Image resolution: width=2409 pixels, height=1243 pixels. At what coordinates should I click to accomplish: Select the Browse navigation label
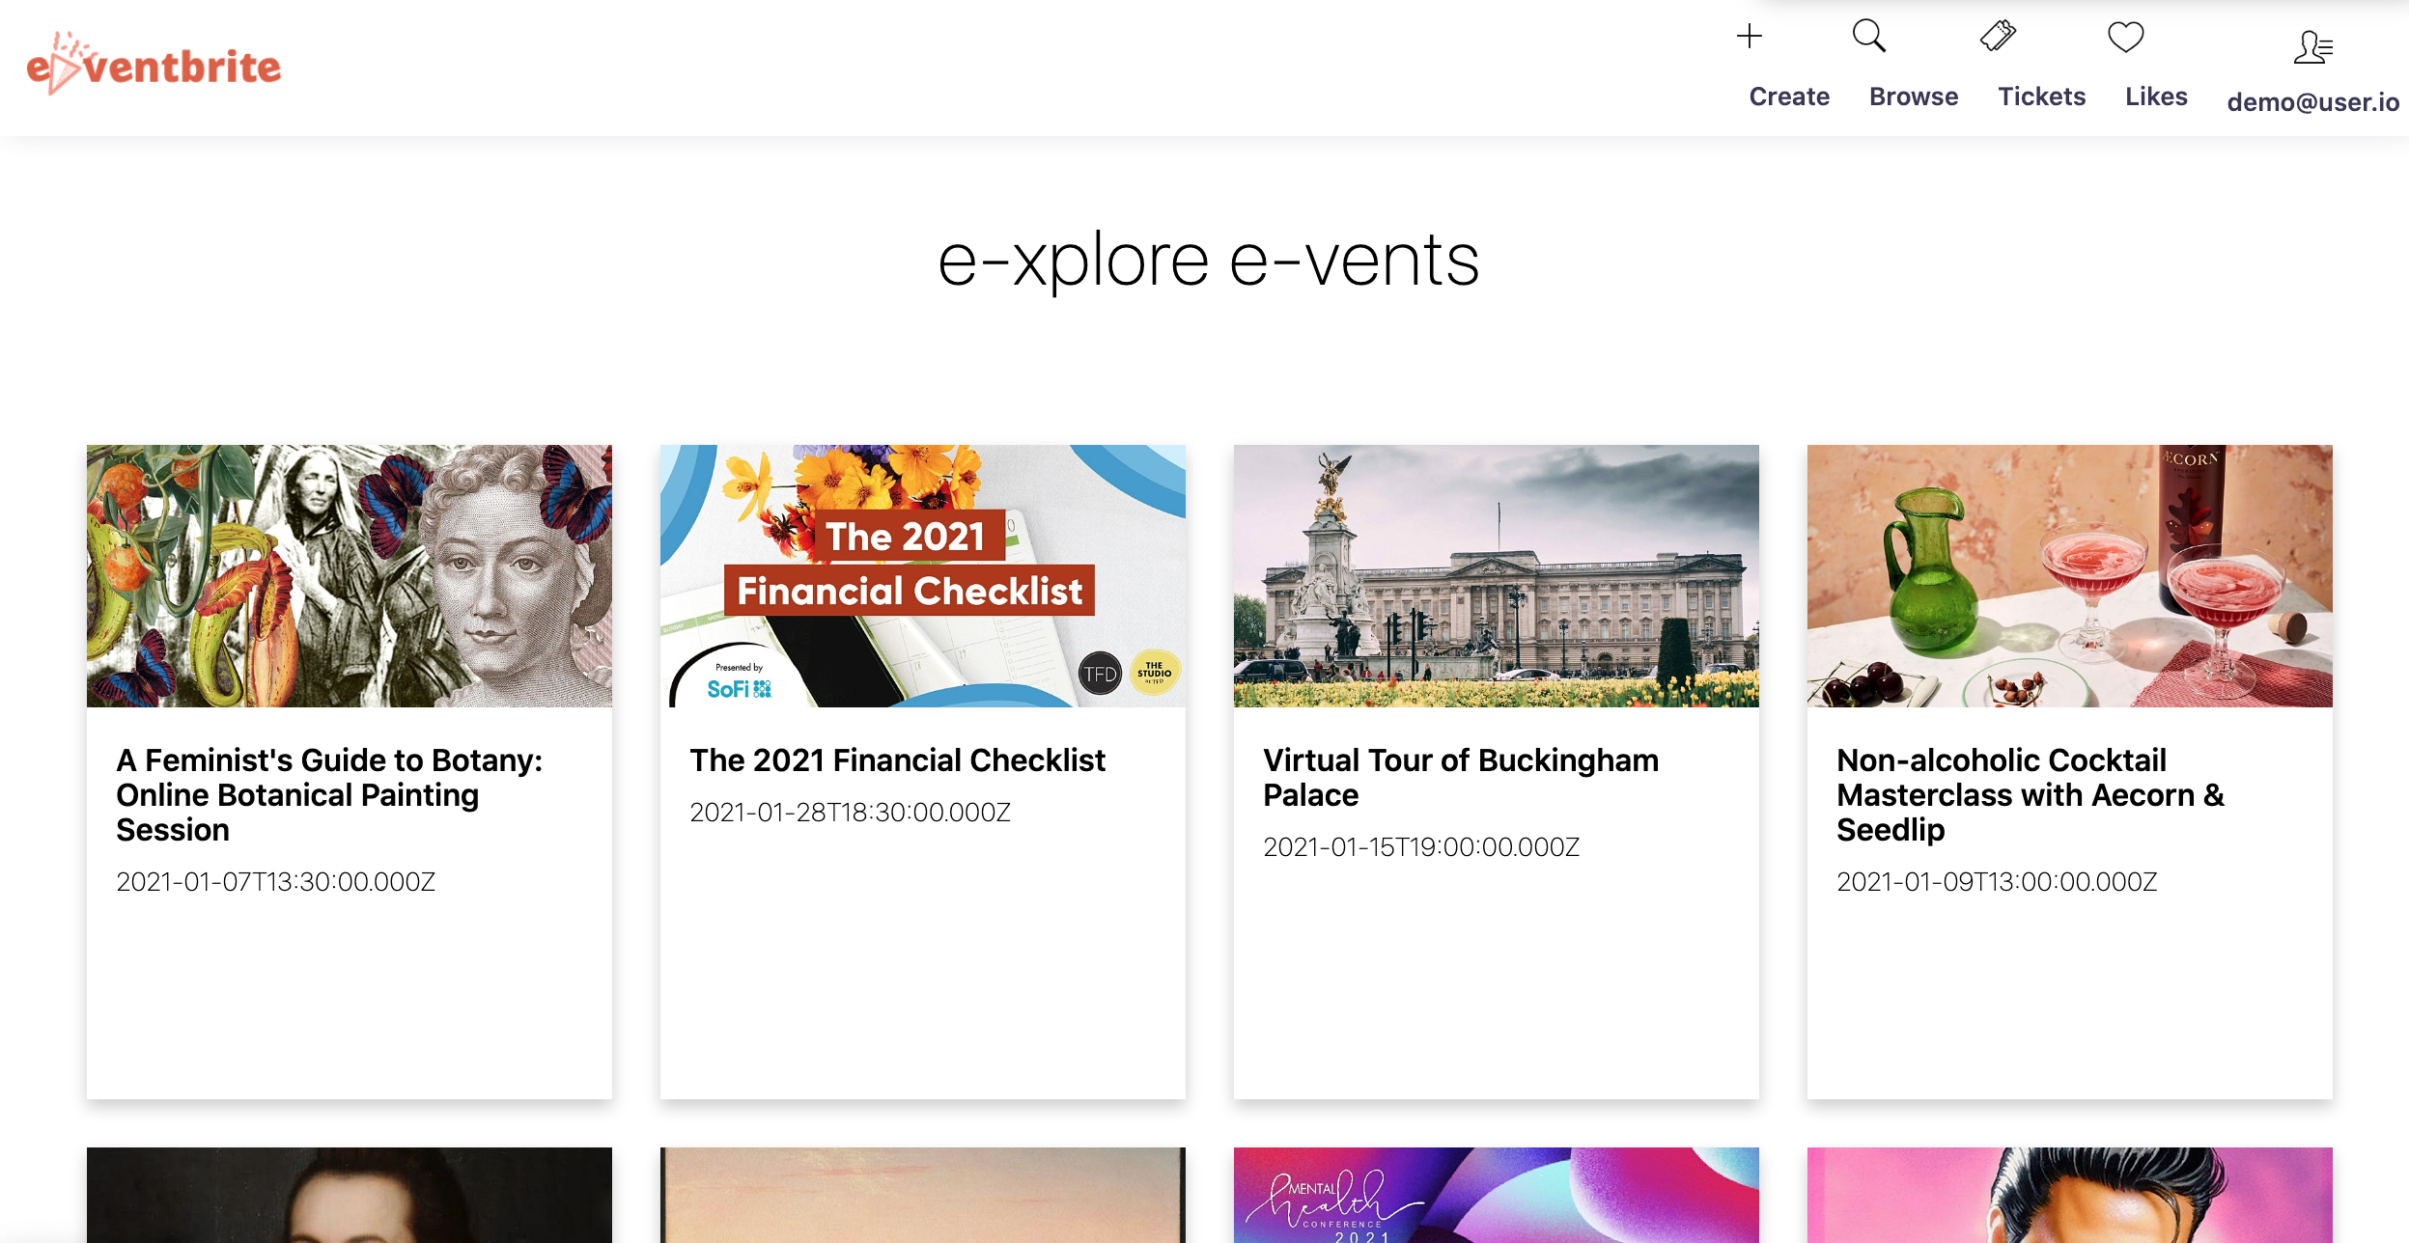(x=1914, y=97)
